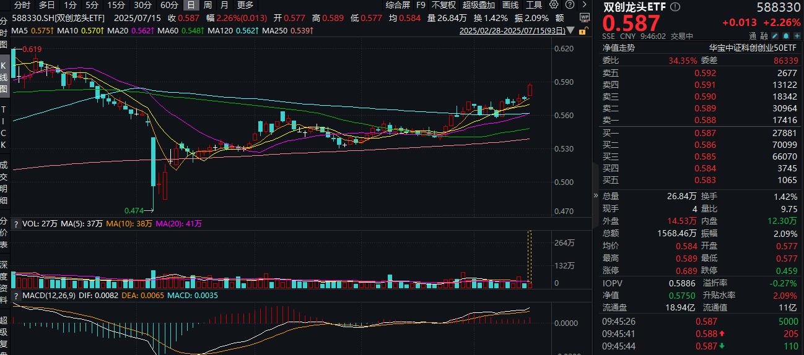Click the WP monitor icon
The height and width of the screenshot is (355, 804).
(584, 17)
